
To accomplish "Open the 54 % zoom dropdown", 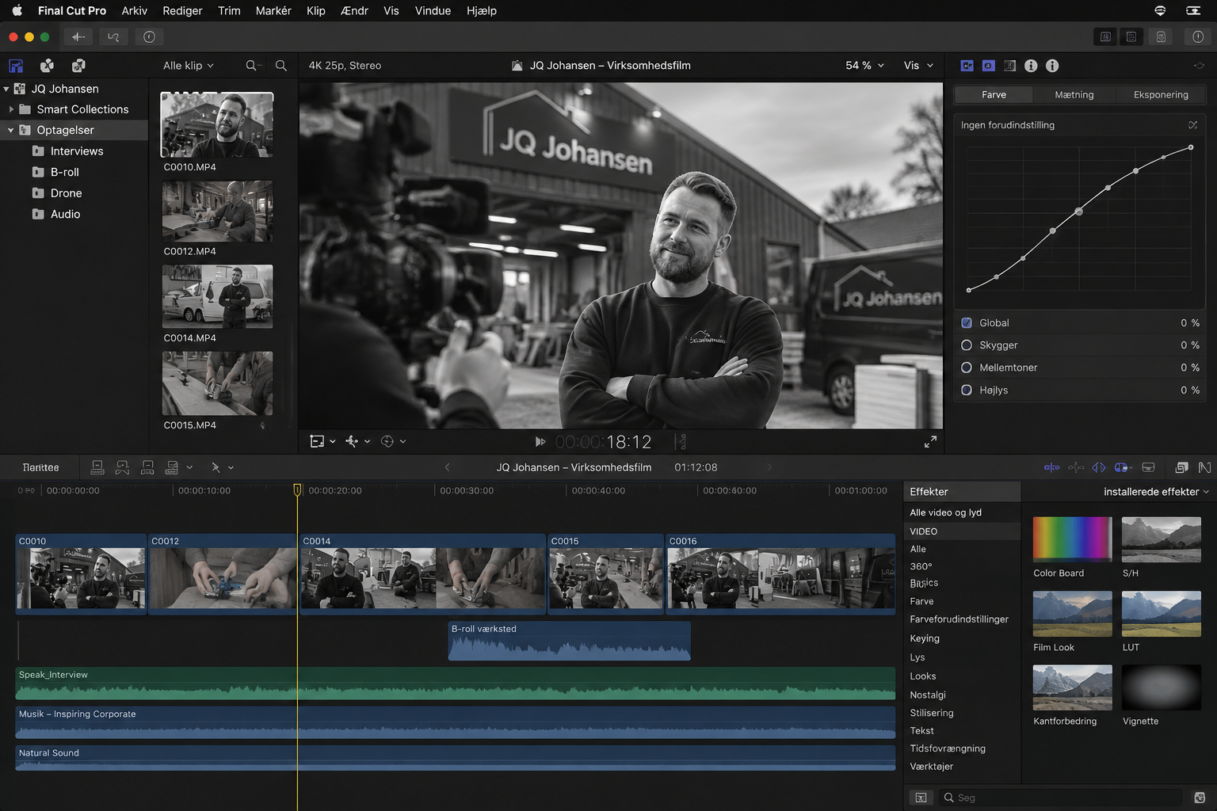I will (x=864, y=66).
